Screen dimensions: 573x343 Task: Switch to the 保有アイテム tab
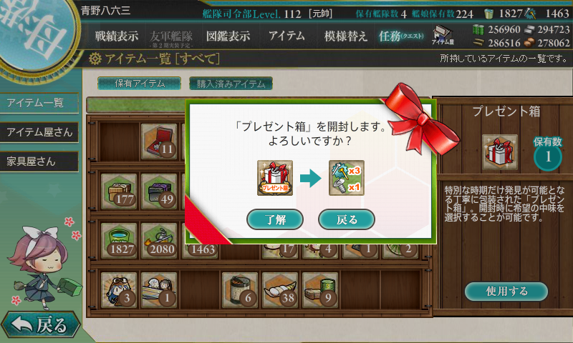coord(139,84)
